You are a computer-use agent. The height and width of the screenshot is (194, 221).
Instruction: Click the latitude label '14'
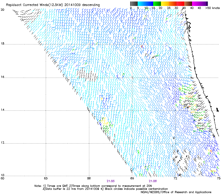[2, 110]
